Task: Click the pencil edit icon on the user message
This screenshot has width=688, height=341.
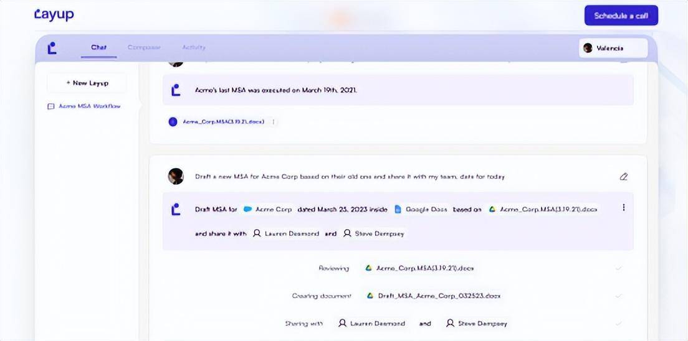Action: 623,177
